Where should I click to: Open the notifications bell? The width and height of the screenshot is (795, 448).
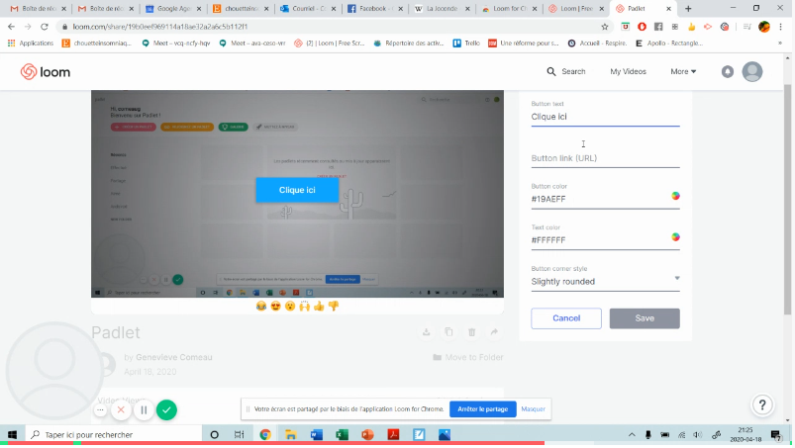pos(728,71)
